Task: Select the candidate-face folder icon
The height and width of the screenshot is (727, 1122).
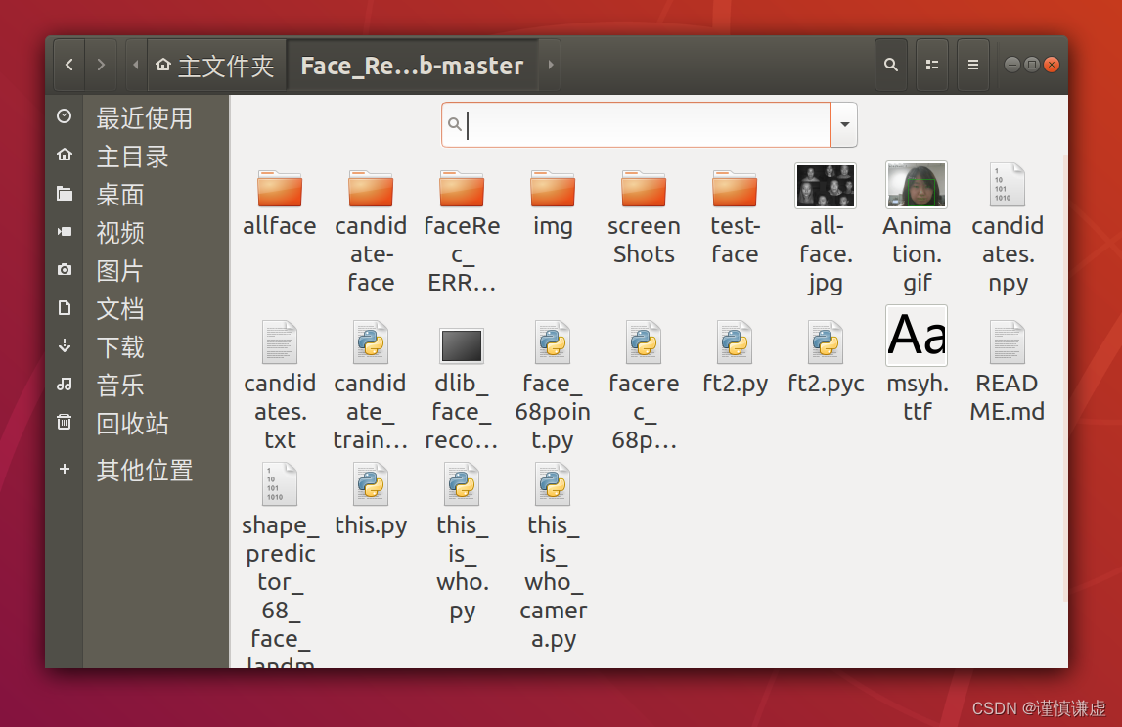Action: 371,188
